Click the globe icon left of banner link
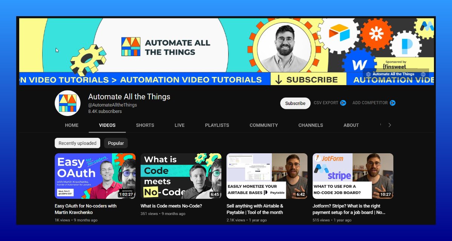This screenshot has width=452, height=241. click(368, 74)
